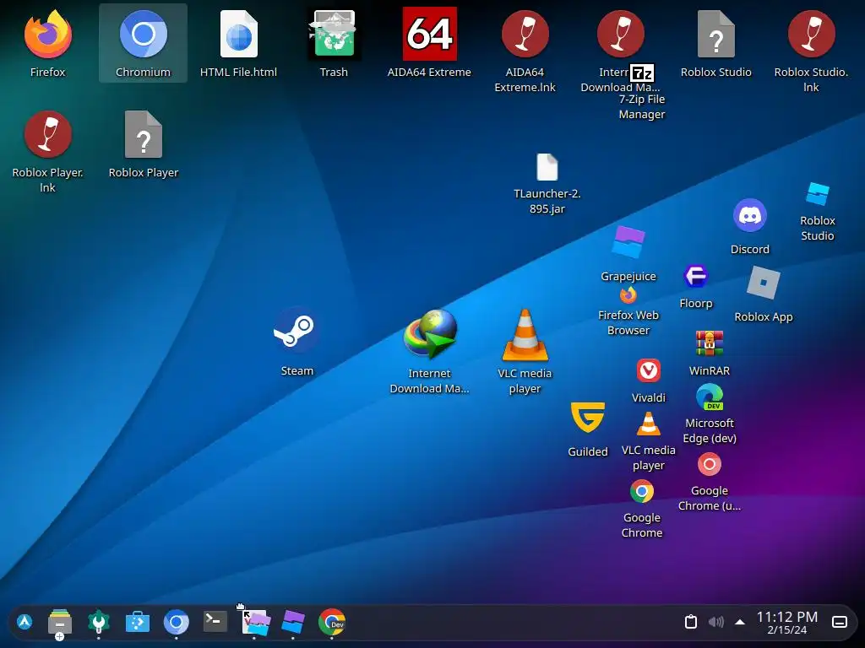
Task: Open the small VLC media player icon under Vivaldi
Action: point(649,424)
